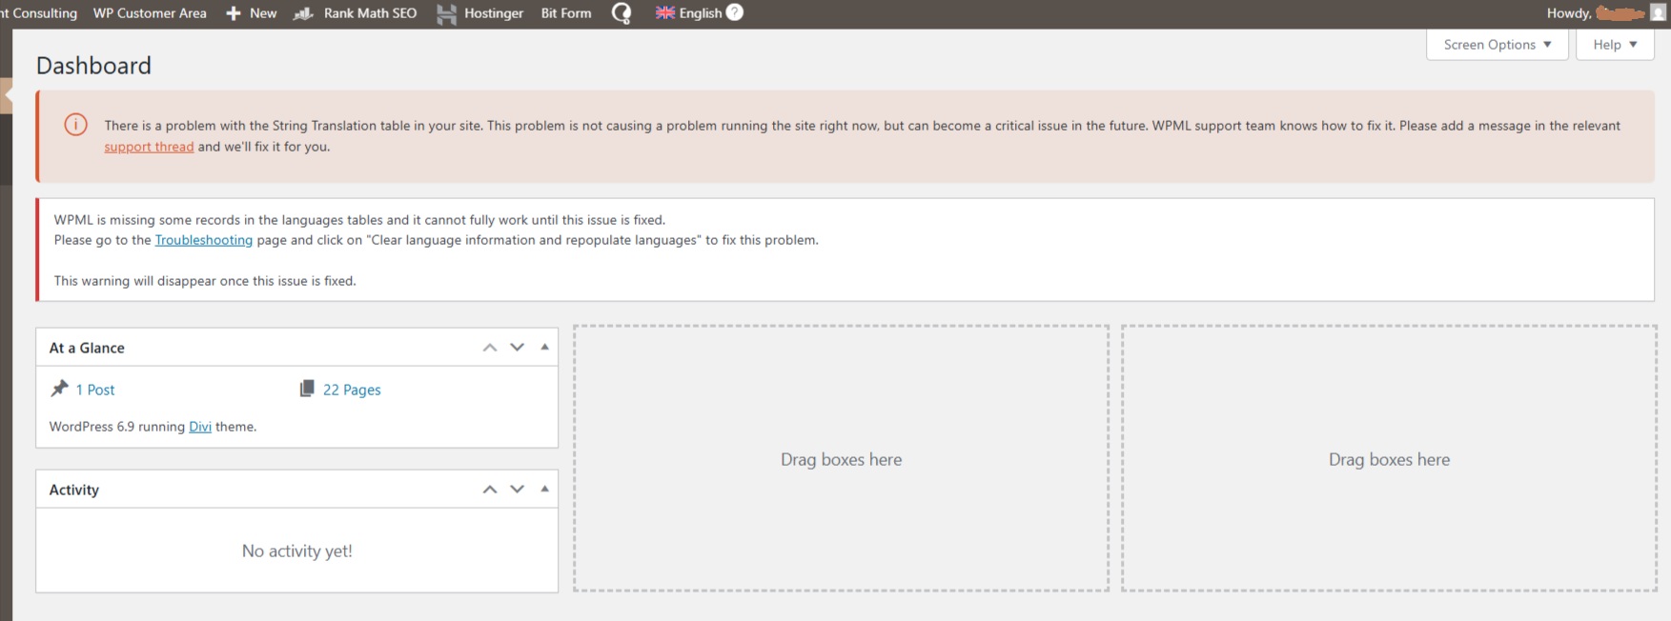This screenshot has height=621, width=1671.
Task: Open the Help dropdown tab
Action: coord(1614,45)
